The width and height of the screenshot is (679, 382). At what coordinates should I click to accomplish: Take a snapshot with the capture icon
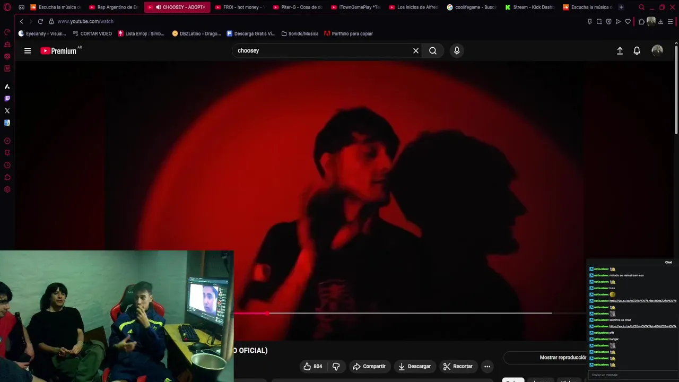coord(599,22)
